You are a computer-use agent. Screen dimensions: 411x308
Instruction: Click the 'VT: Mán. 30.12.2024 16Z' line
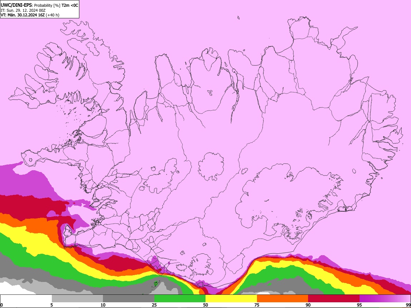pos(23,15)
